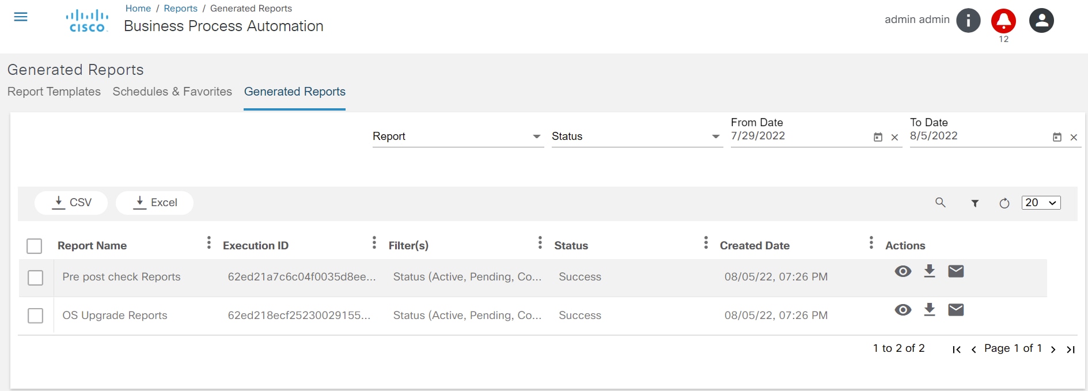
Task: Download the Pre post check Reports report
Action: click(x=930, y=271)
